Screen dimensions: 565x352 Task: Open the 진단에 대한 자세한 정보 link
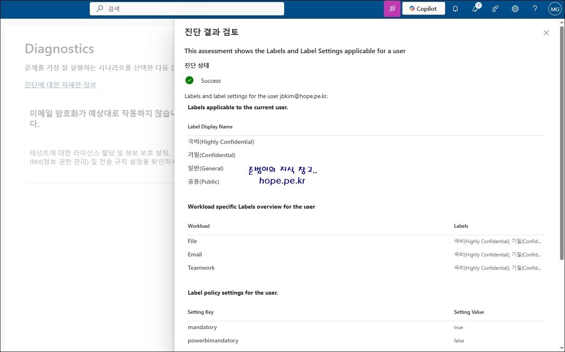[61, 85]
